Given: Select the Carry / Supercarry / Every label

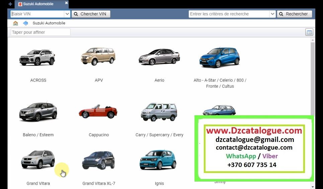Looking at the screenshot, I should point(159,135).
